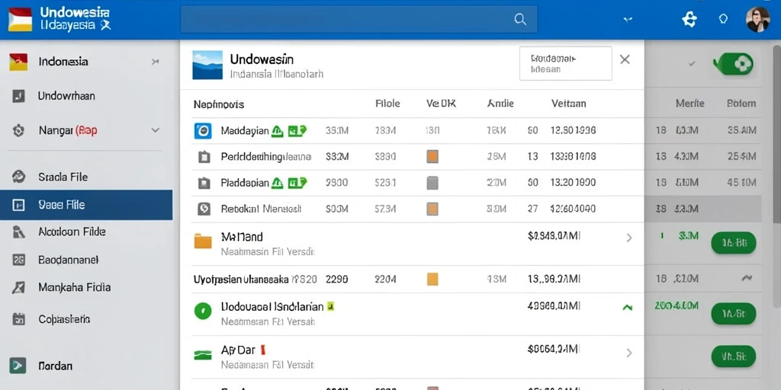Viewport: 781px width, 390px height.
Task: Toggle the green switch at top right
Action: click(733, 64)
